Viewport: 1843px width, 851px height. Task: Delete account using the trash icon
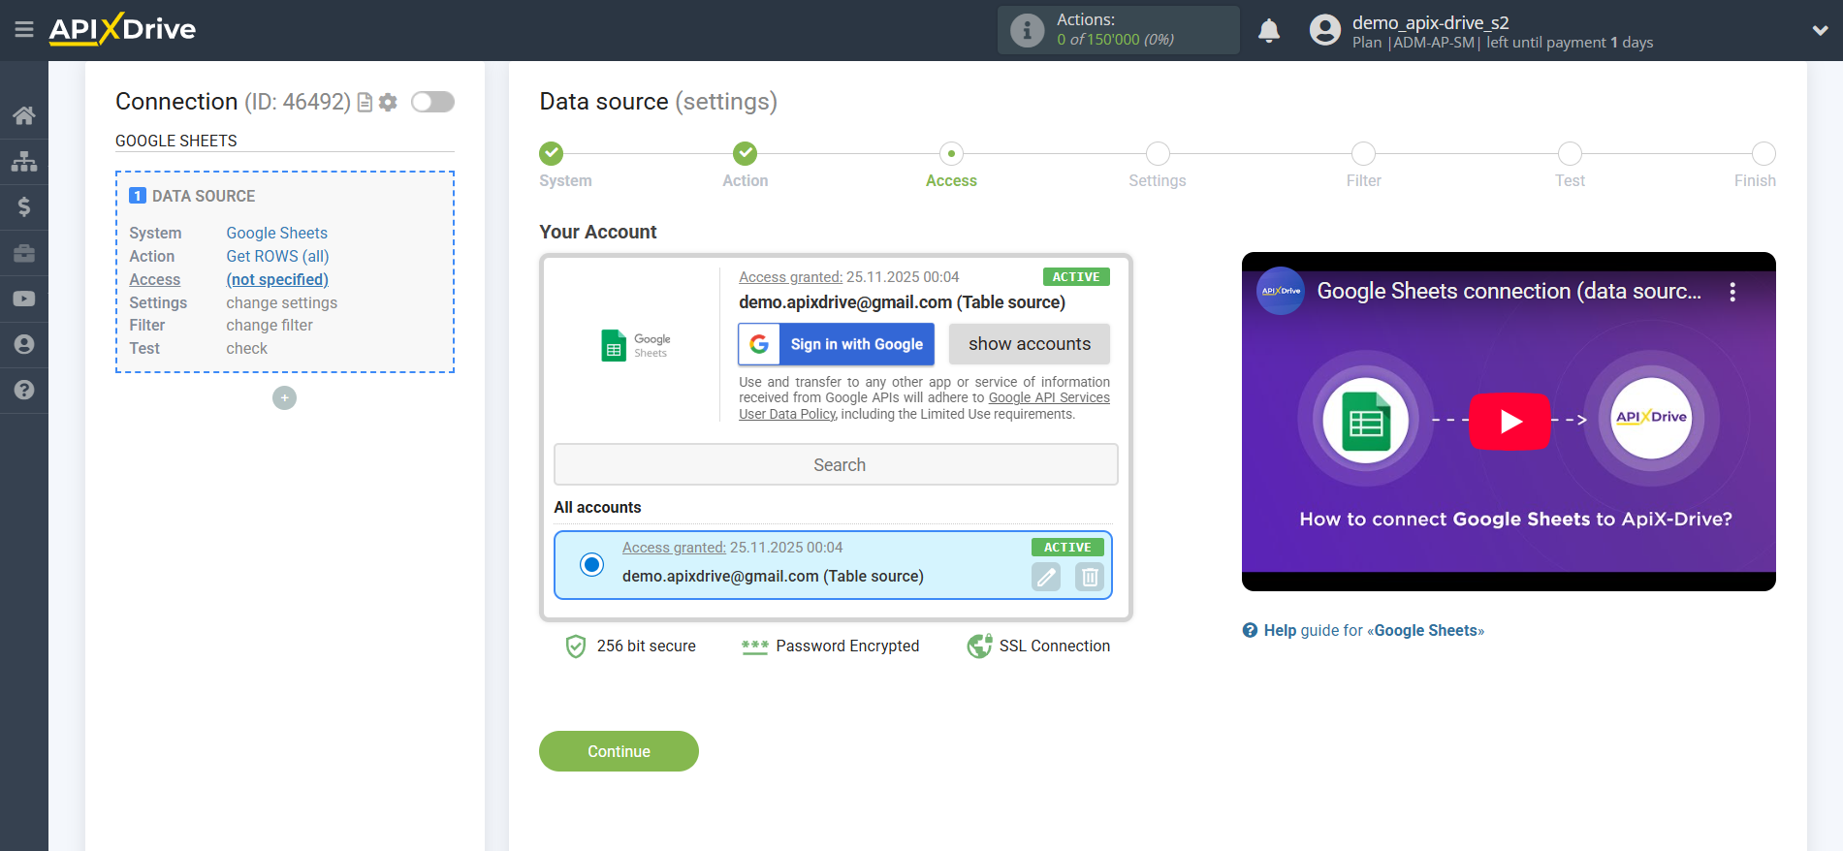coord(1089,577)
